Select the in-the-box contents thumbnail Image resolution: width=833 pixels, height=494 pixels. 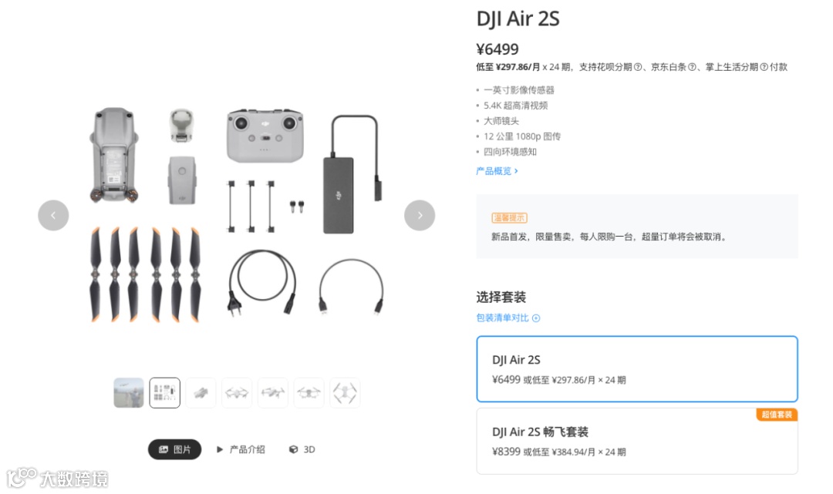tap(165, 392)
